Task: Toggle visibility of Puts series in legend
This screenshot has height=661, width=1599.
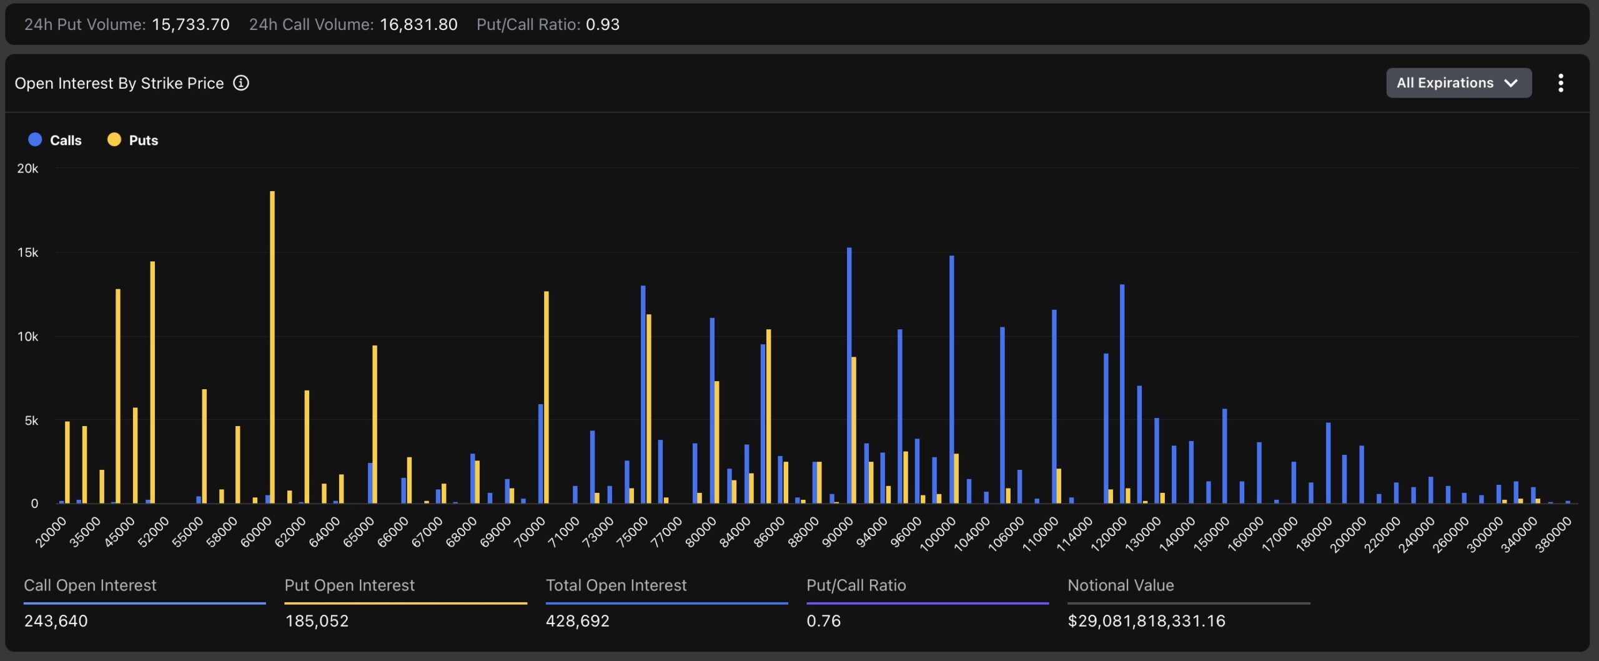Action: [x=144, y=139]
